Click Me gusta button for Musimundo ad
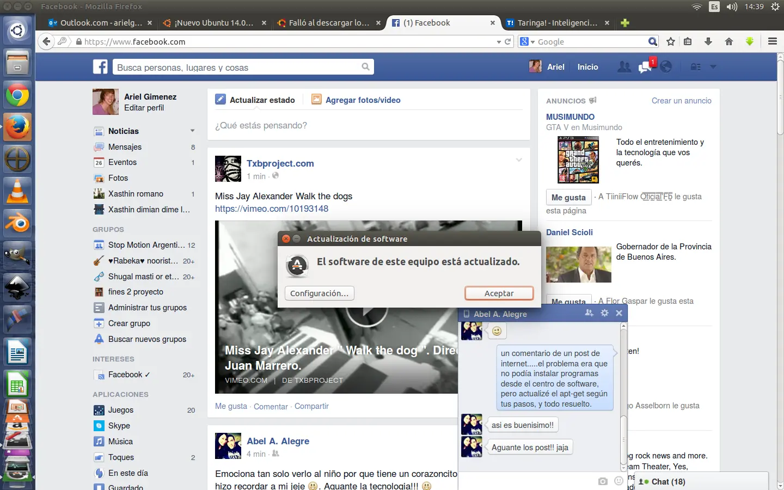Screen dimensions: 784x490 tap(568, 197)
